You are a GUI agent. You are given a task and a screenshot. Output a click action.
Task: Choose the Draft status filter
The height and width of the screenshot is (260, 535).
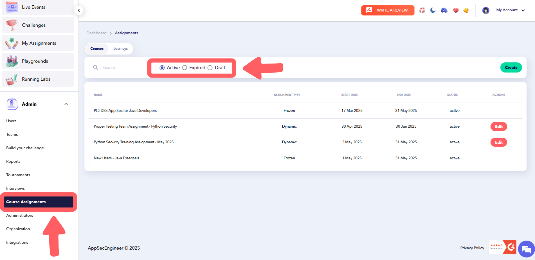210,67
